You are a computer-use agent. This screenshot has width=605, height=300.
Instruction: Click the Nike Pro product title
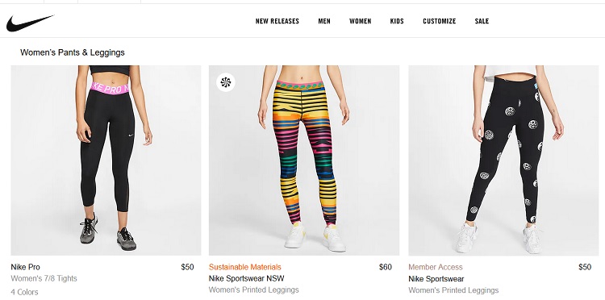click(x=25, y=267)
